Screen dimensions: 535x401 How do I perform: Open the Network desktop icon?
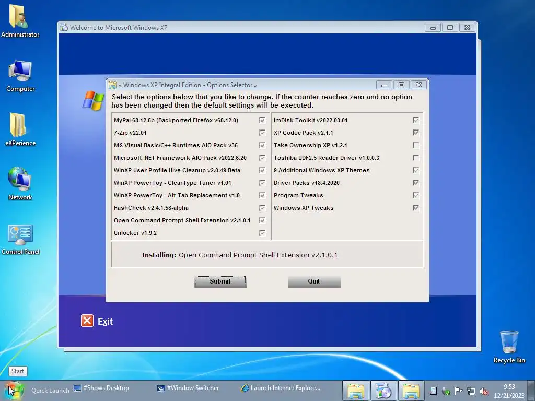point(20,183)
